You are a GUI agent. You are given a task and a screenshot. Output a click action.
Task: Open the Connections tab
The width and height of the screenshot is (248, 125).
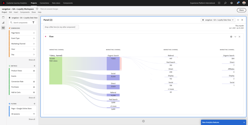click(x=44, y=3)
